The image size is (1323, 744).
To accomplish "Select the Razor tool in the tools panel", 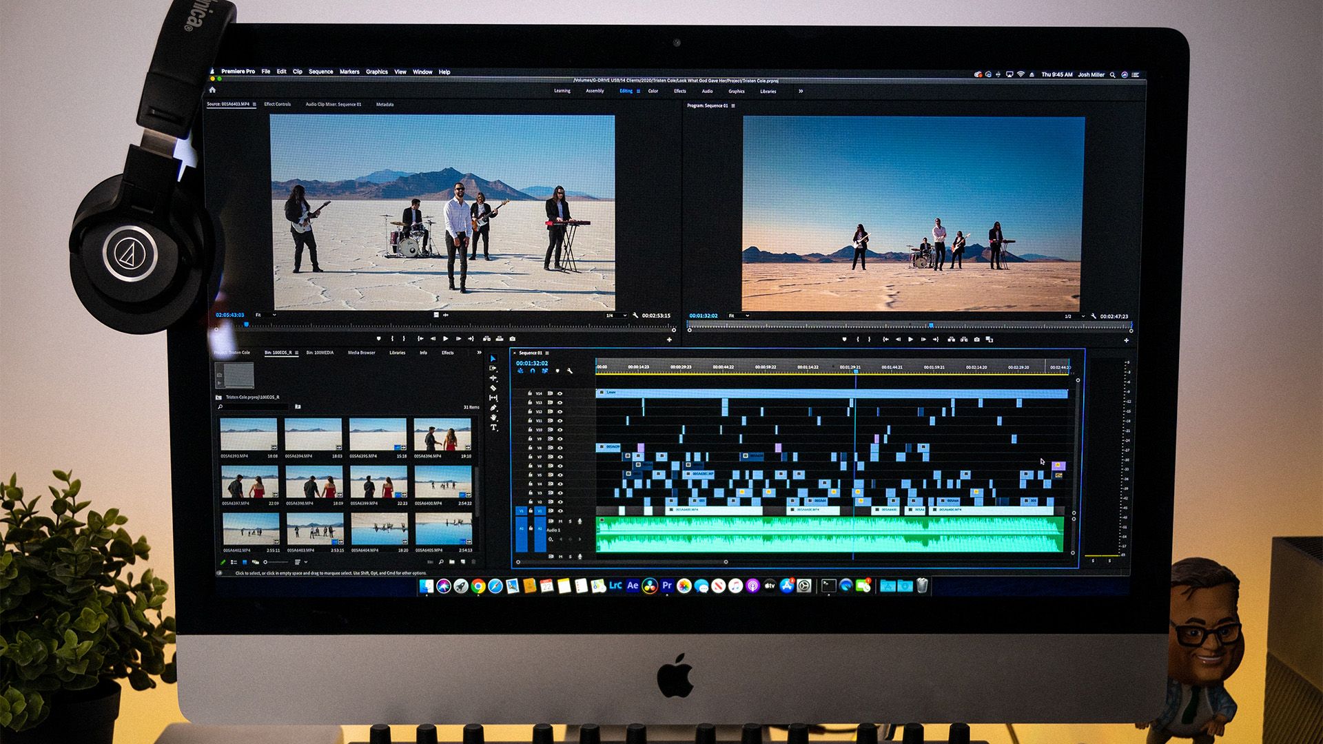I will click(493, 388).
